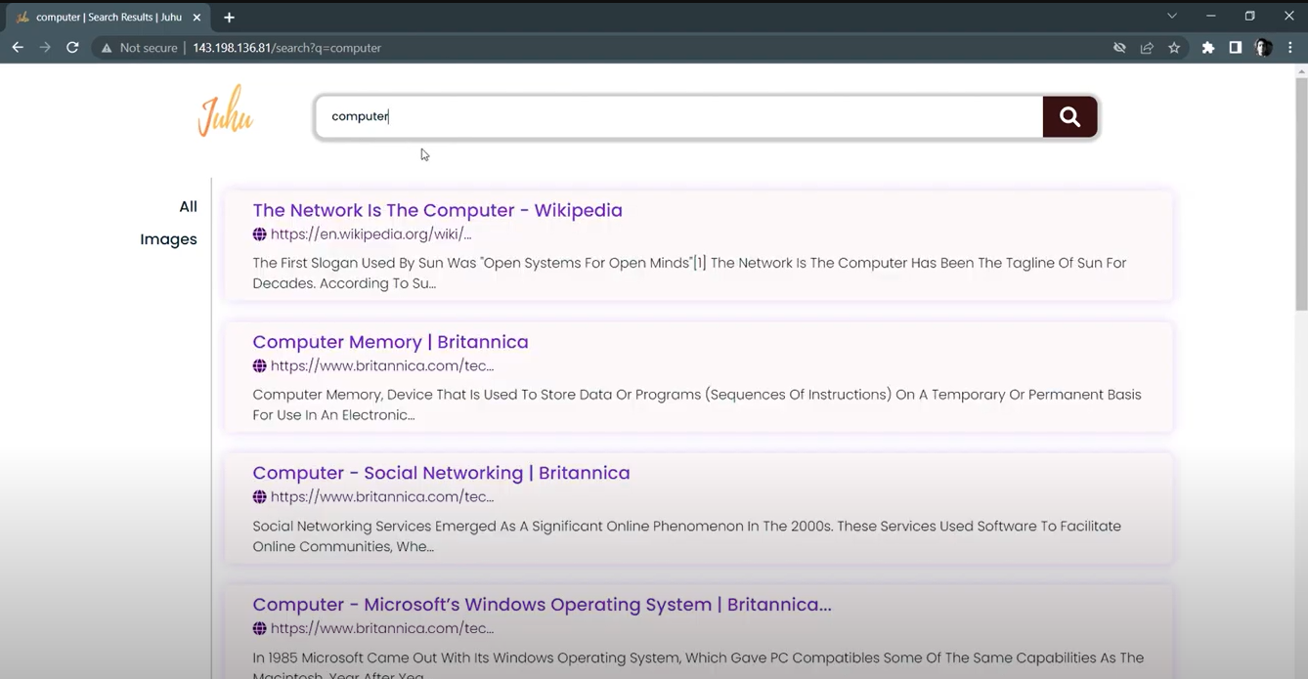Click the Chrome profile avatar
Image resolution: width=1308 pixels, height=679 pixels.
click(x=1263, y=48)
